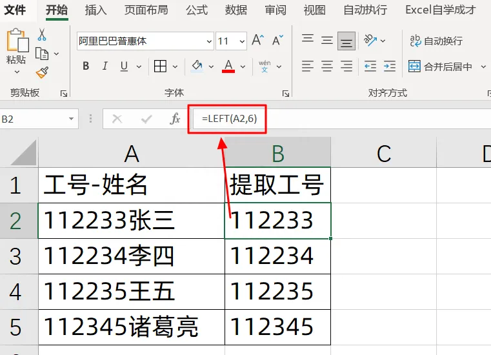
Task: Click the Orientation text angle icon
Action: (370, 40)
